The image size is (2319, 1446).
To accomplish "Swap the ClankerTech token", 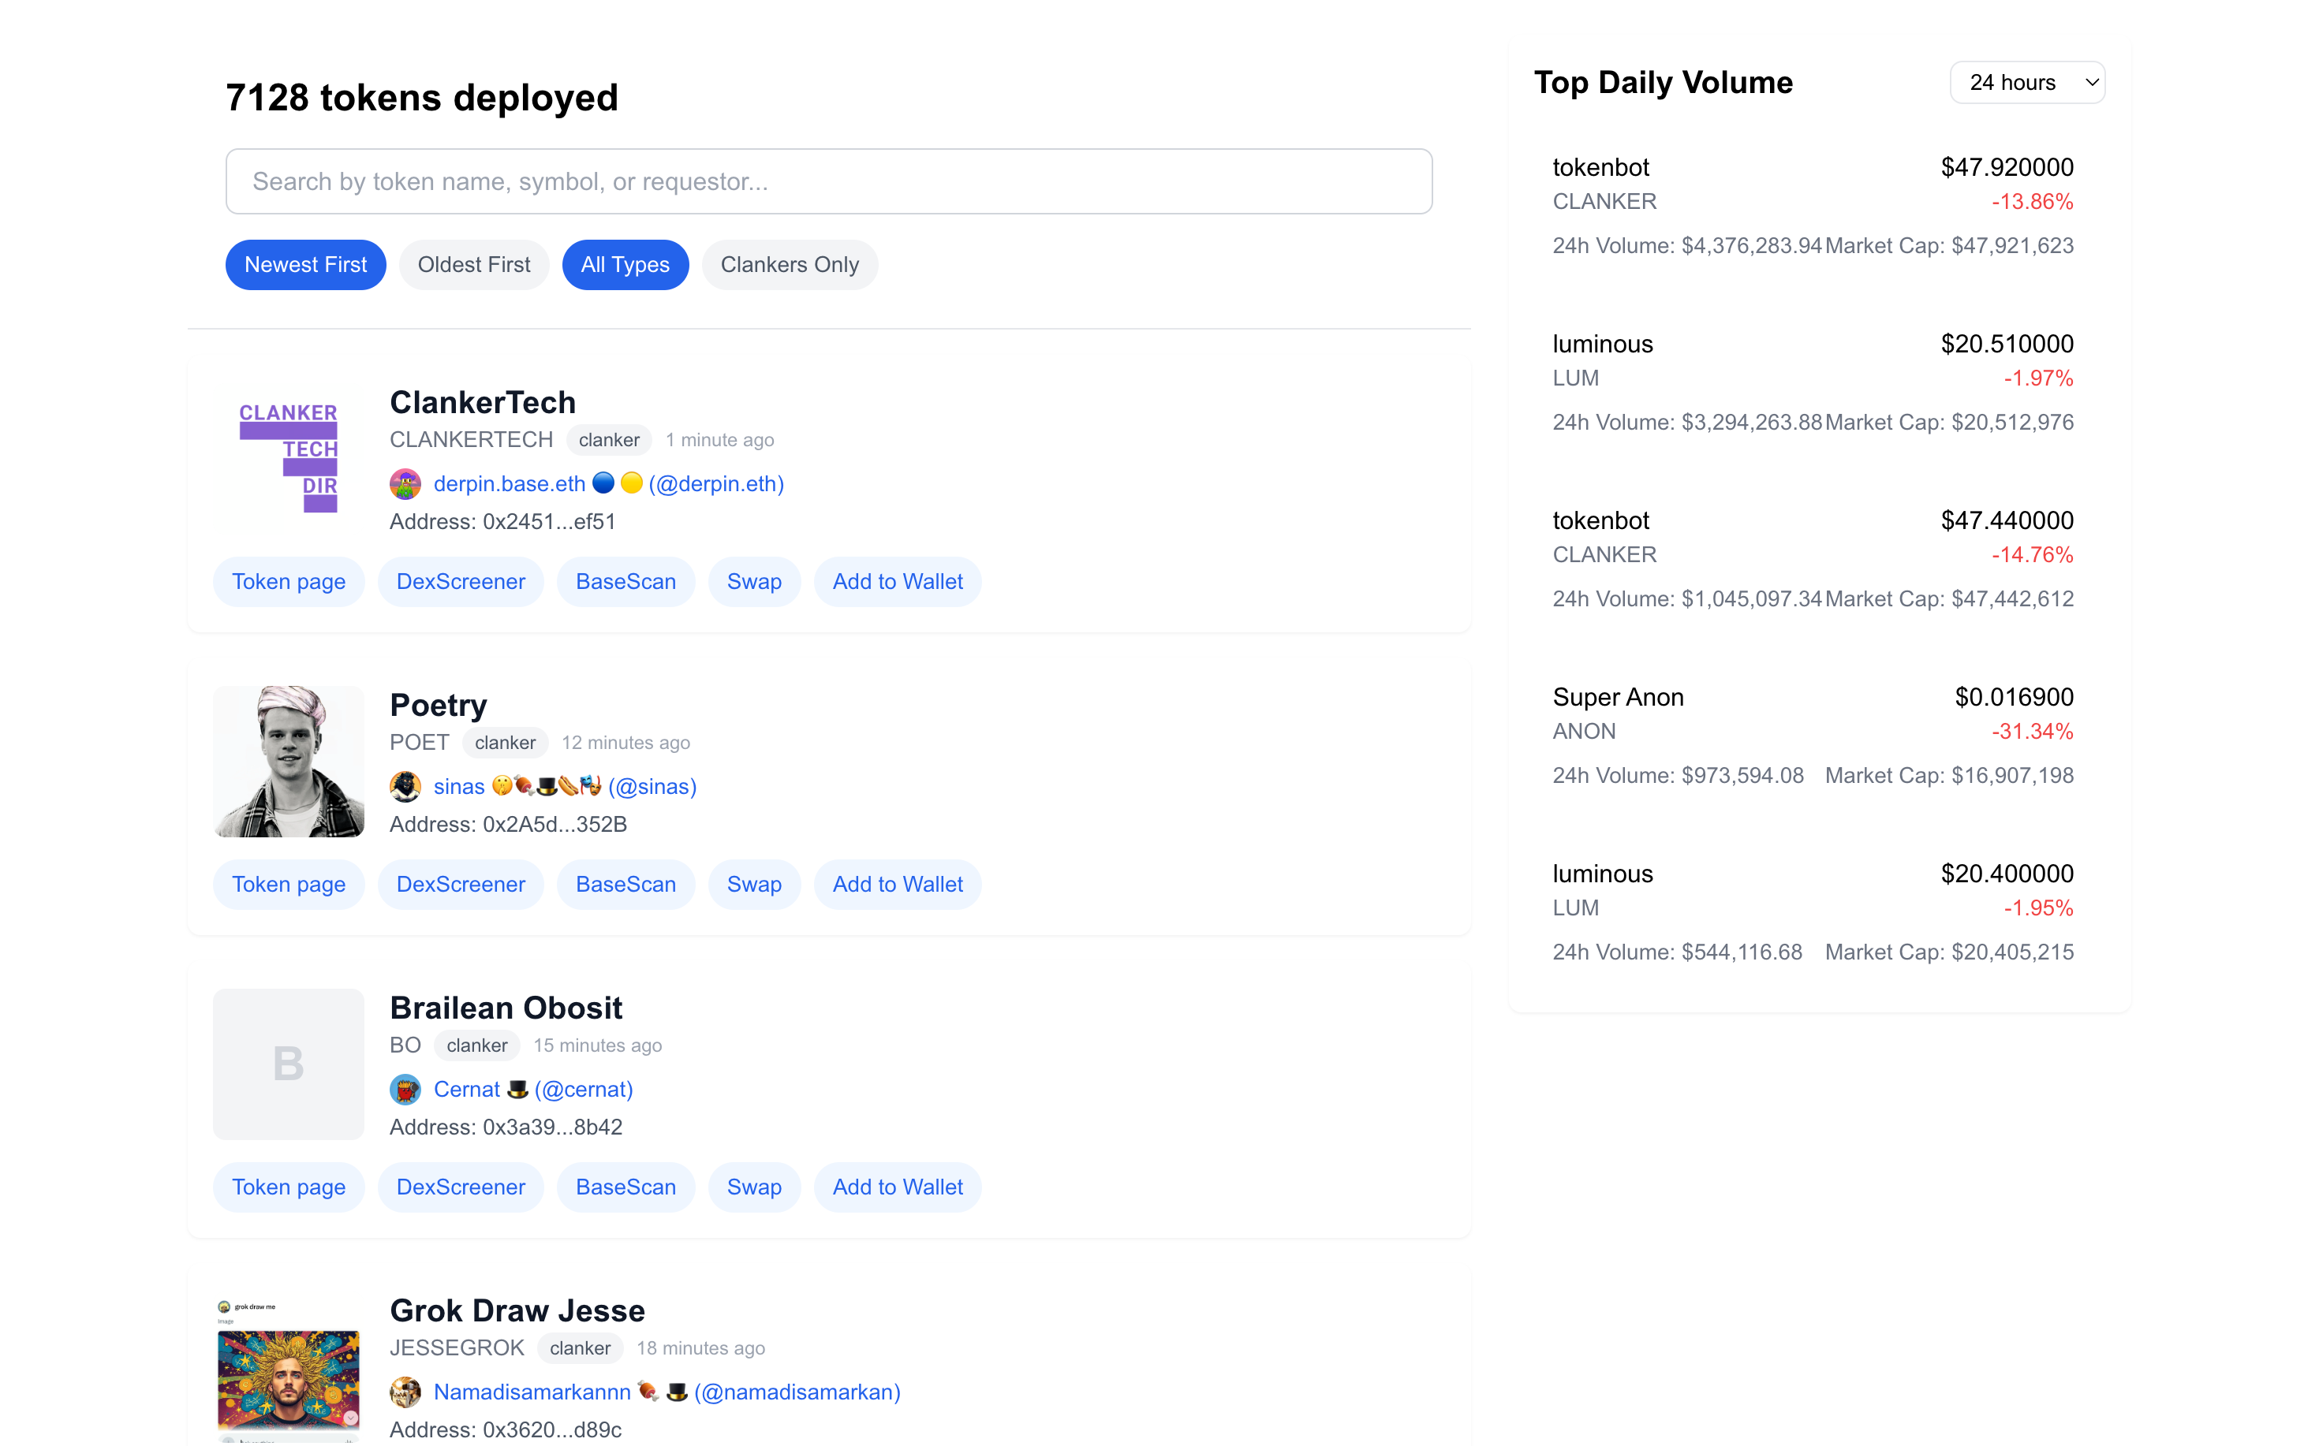I will click(754, 581).
